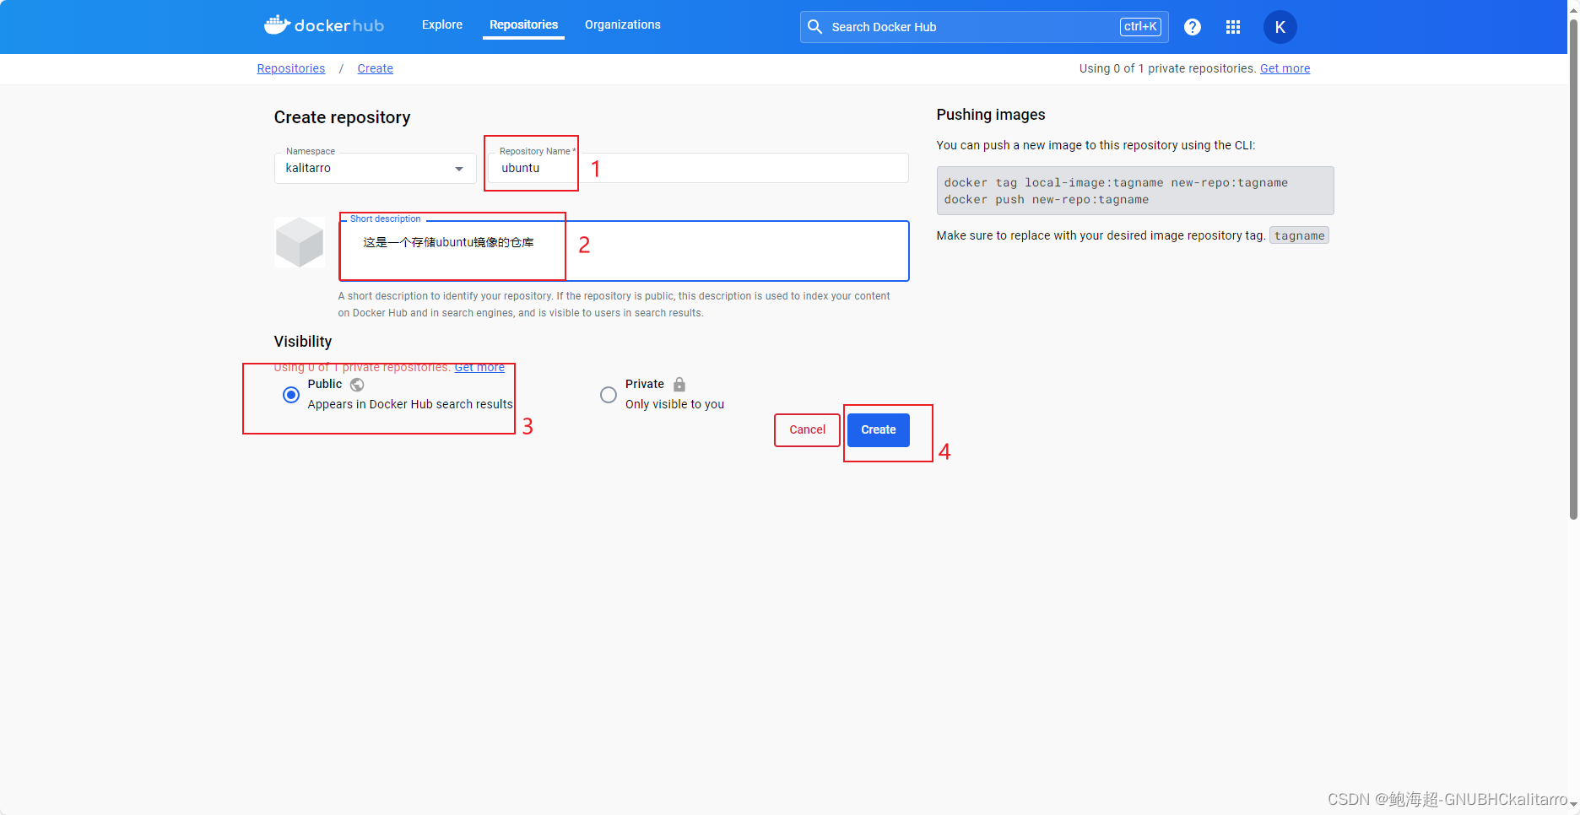This screenshot has width=1580, height=815.
Task: Click the magnifier search icon
Action: tap(815, 27)
